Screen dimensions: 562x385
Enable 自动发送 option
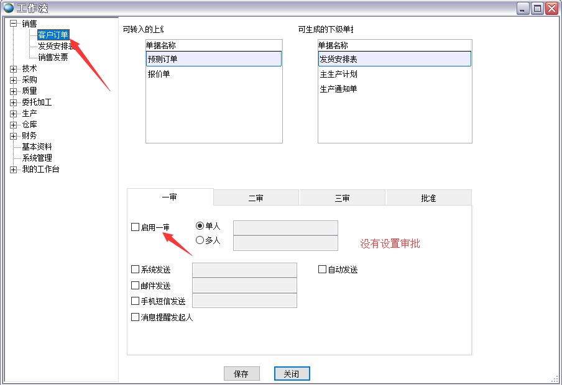(323, 269)
